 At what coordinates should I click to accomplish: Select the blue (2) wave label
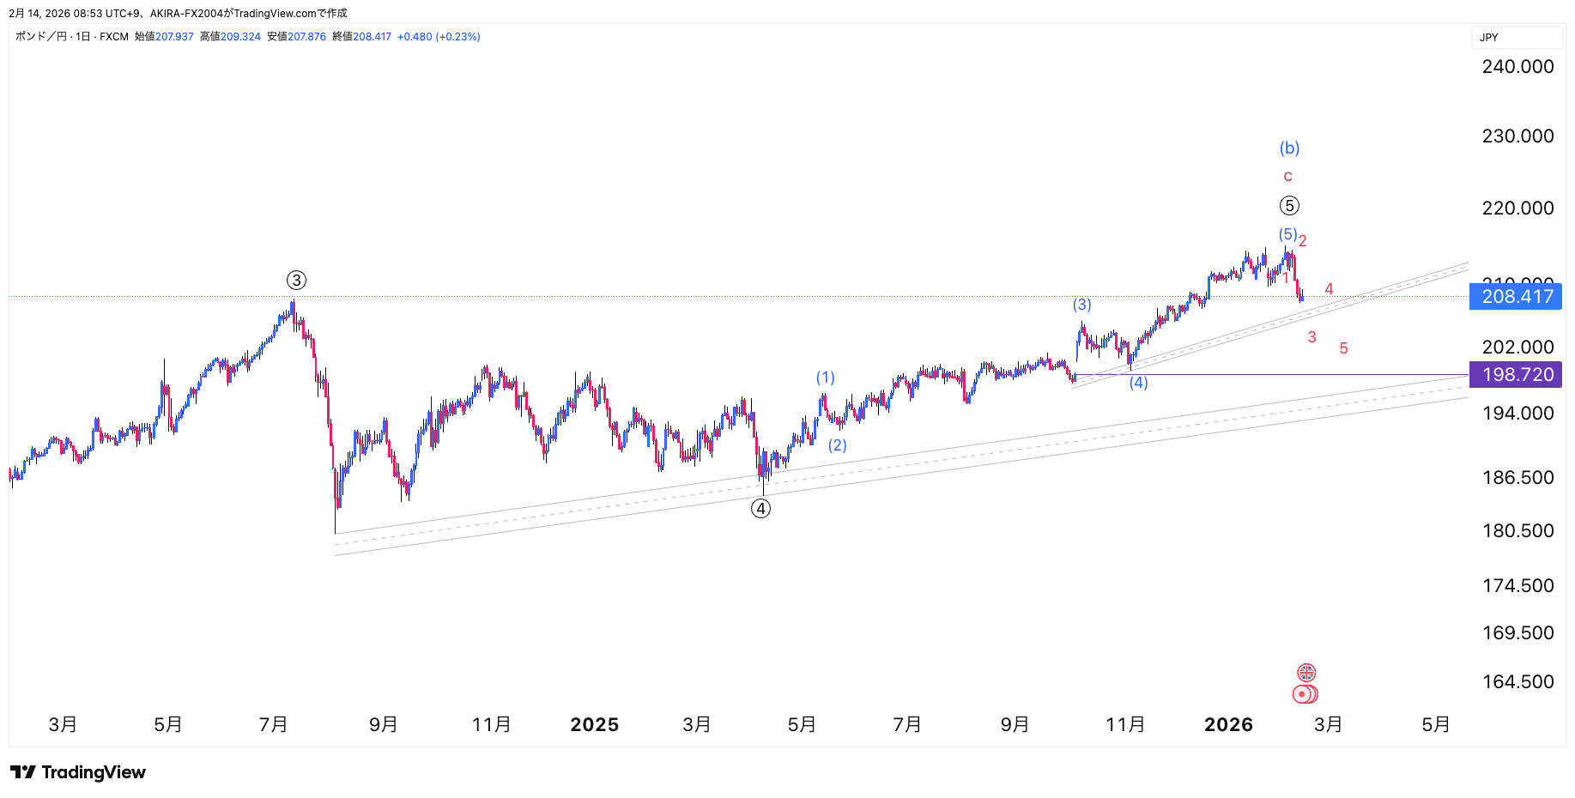tap(837, 445)
